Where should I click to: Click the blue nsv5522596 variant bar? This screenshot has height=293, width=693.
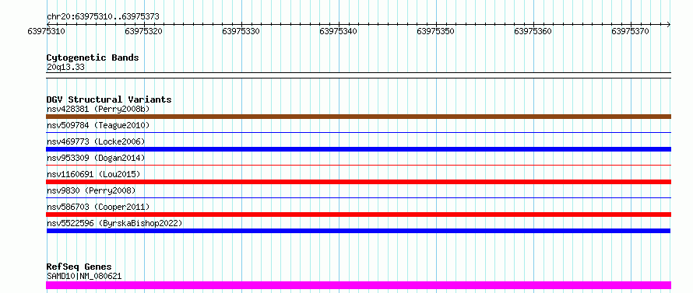pos(358,231)
